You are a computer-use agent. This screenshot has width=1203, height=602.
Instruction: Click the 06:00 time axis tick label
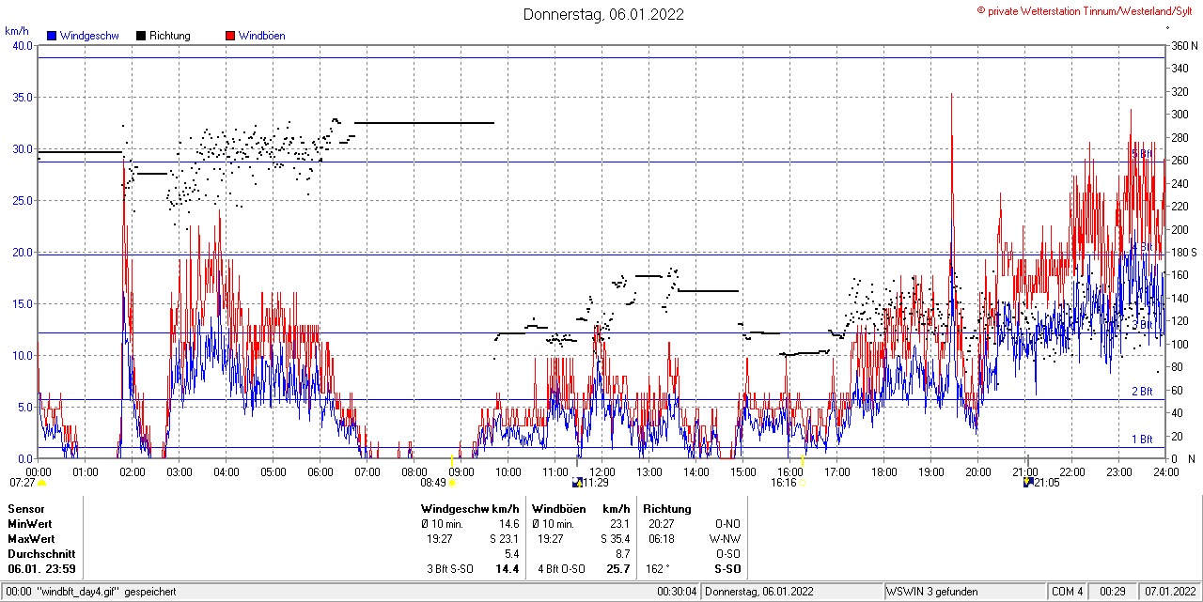click(320, 471)
